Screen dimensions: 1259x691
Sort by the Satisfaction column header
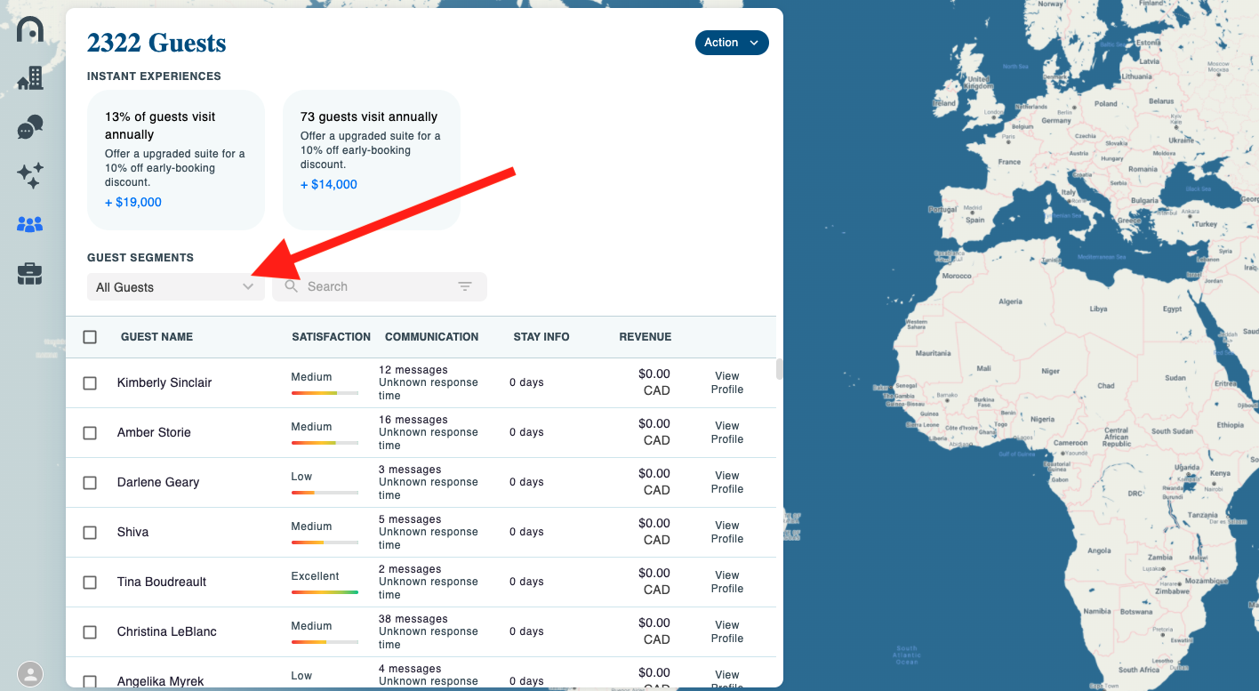[x=331, y=337]
